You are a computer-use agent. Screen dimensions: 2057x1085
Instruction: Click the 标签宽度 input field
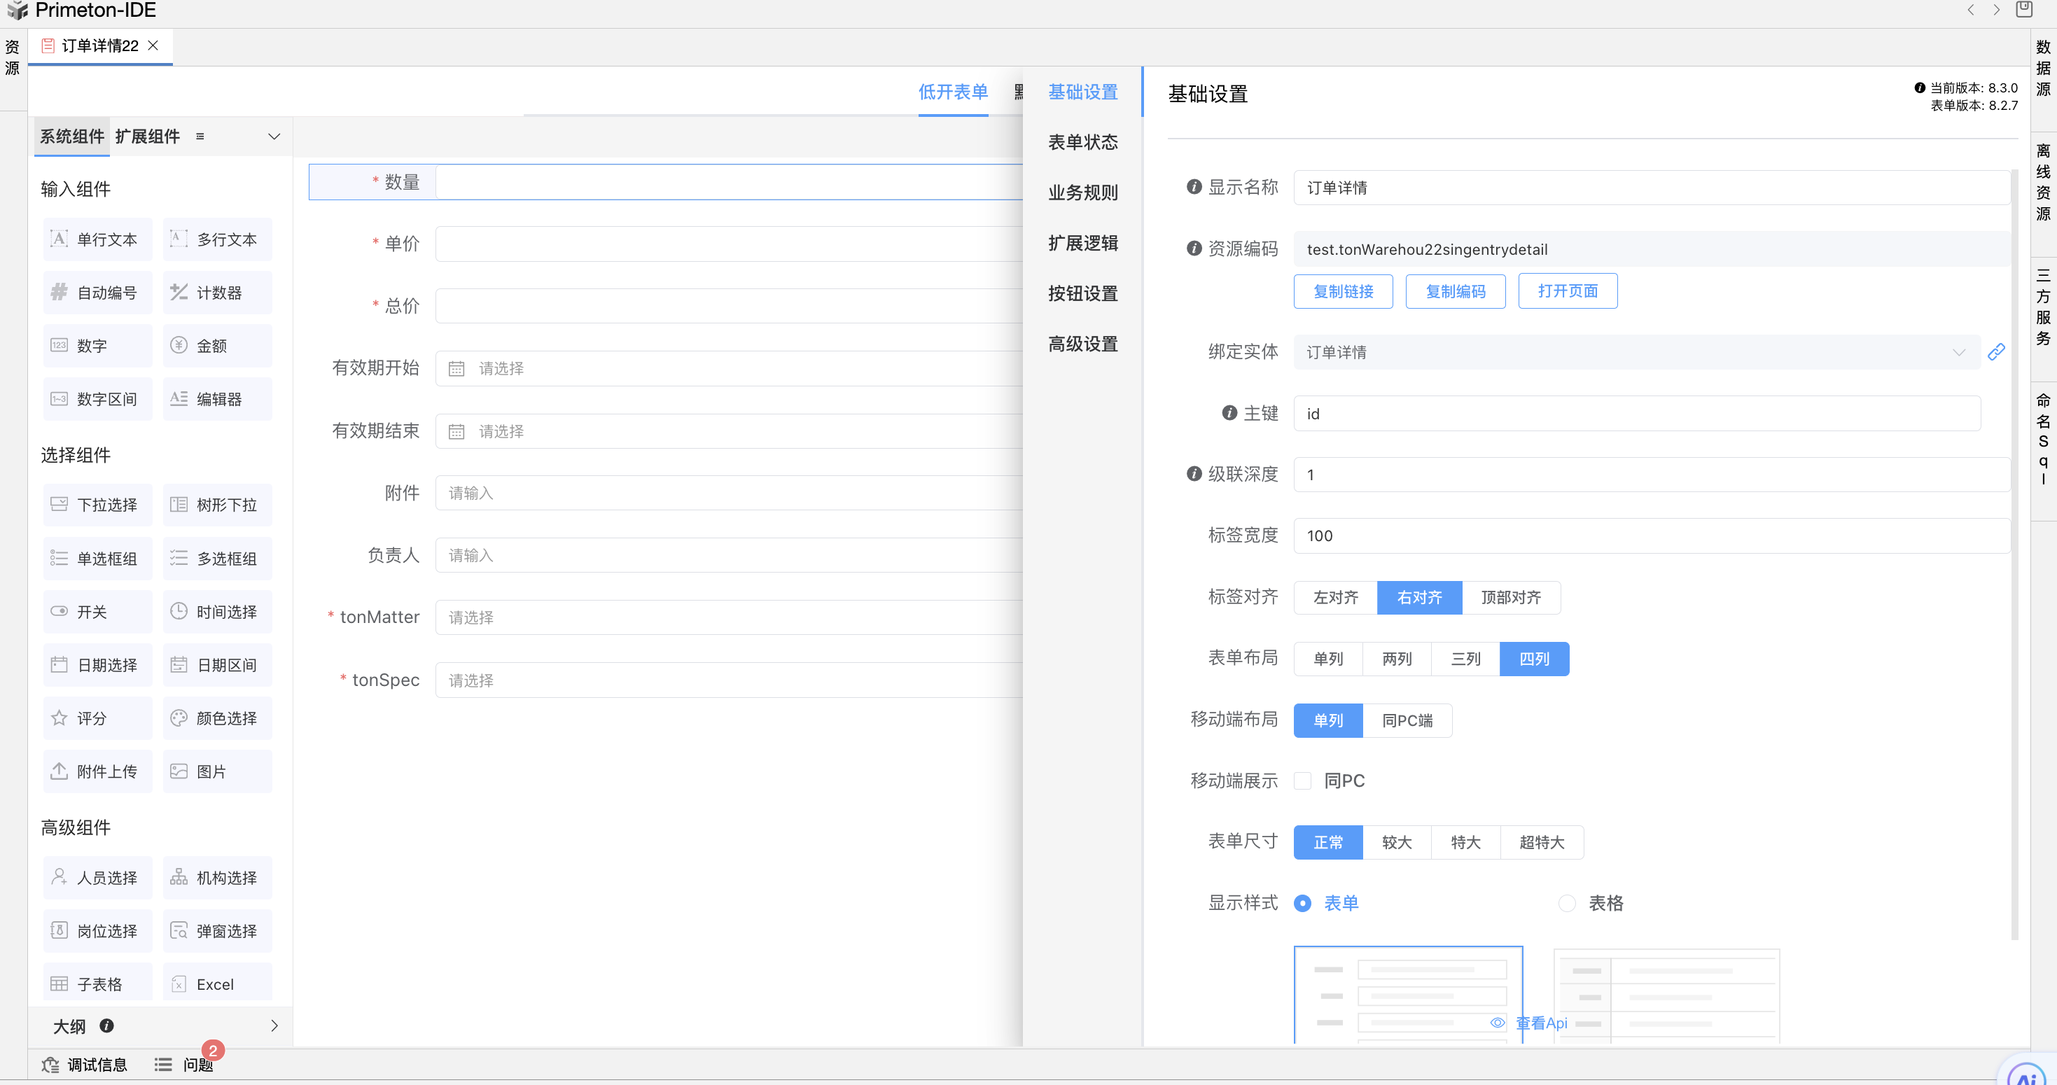[x=1650, y=535]
